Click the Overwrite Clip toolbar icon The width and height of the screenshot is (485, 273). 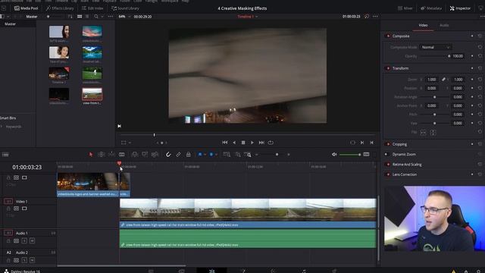pos(145,155)
